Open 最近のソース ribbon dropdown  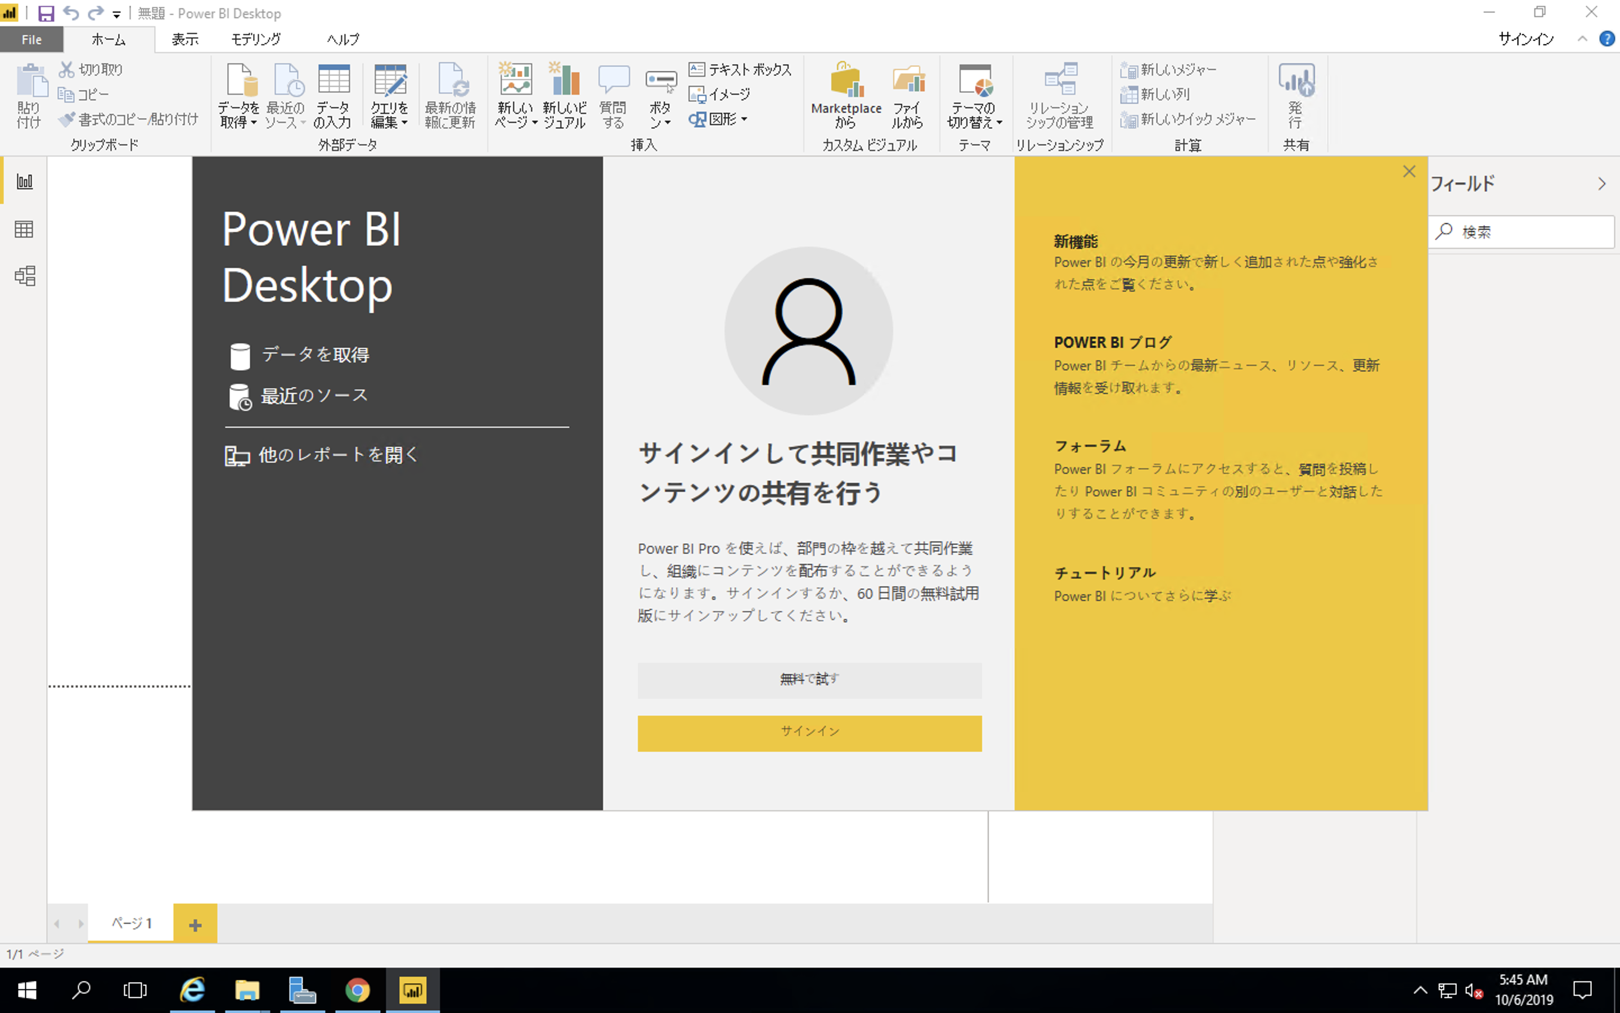286,95
